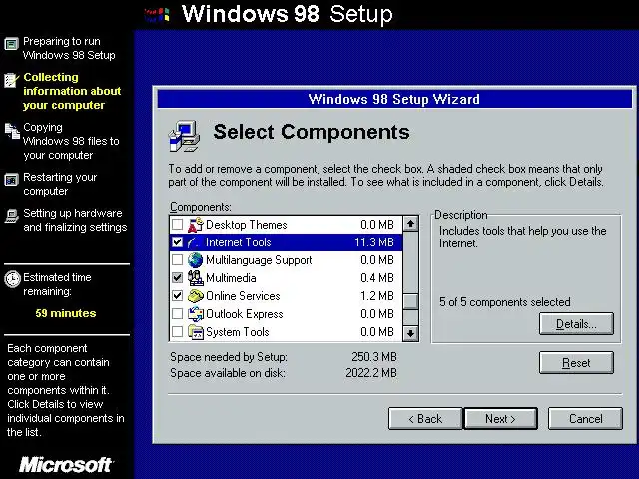The image size is (639, 479).
Task: Click the 0.4 MB Multimedia size
Action: [377, 278]
